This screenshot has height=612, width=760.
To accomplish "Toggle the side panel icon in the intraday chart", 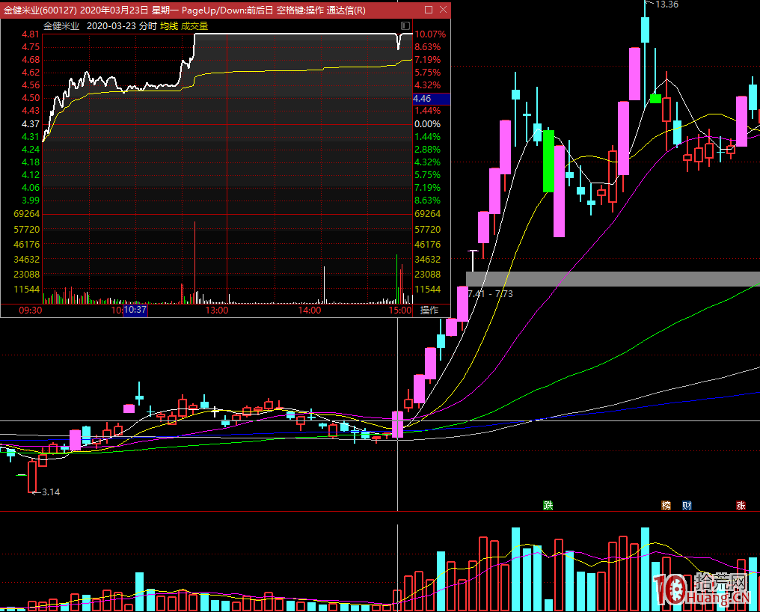I will [406, 26].
